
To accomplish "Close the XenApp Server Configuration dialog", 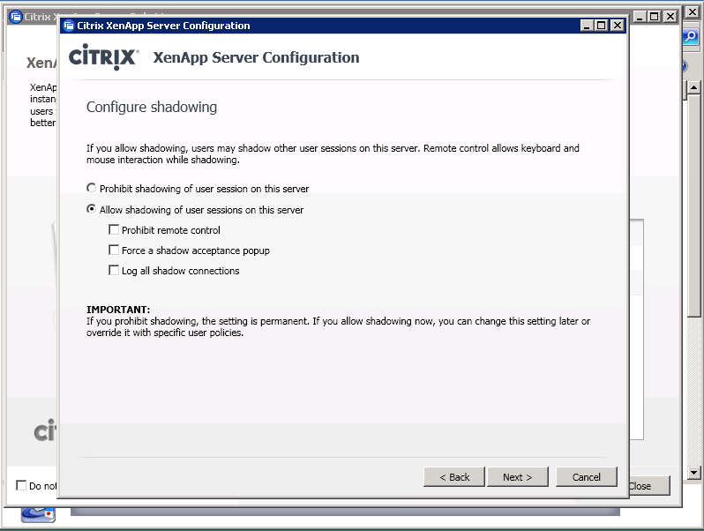I will pyautogui.click(x=618, y=26).
